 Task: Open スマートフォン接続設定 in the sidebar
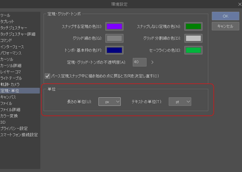click(19, 135)
